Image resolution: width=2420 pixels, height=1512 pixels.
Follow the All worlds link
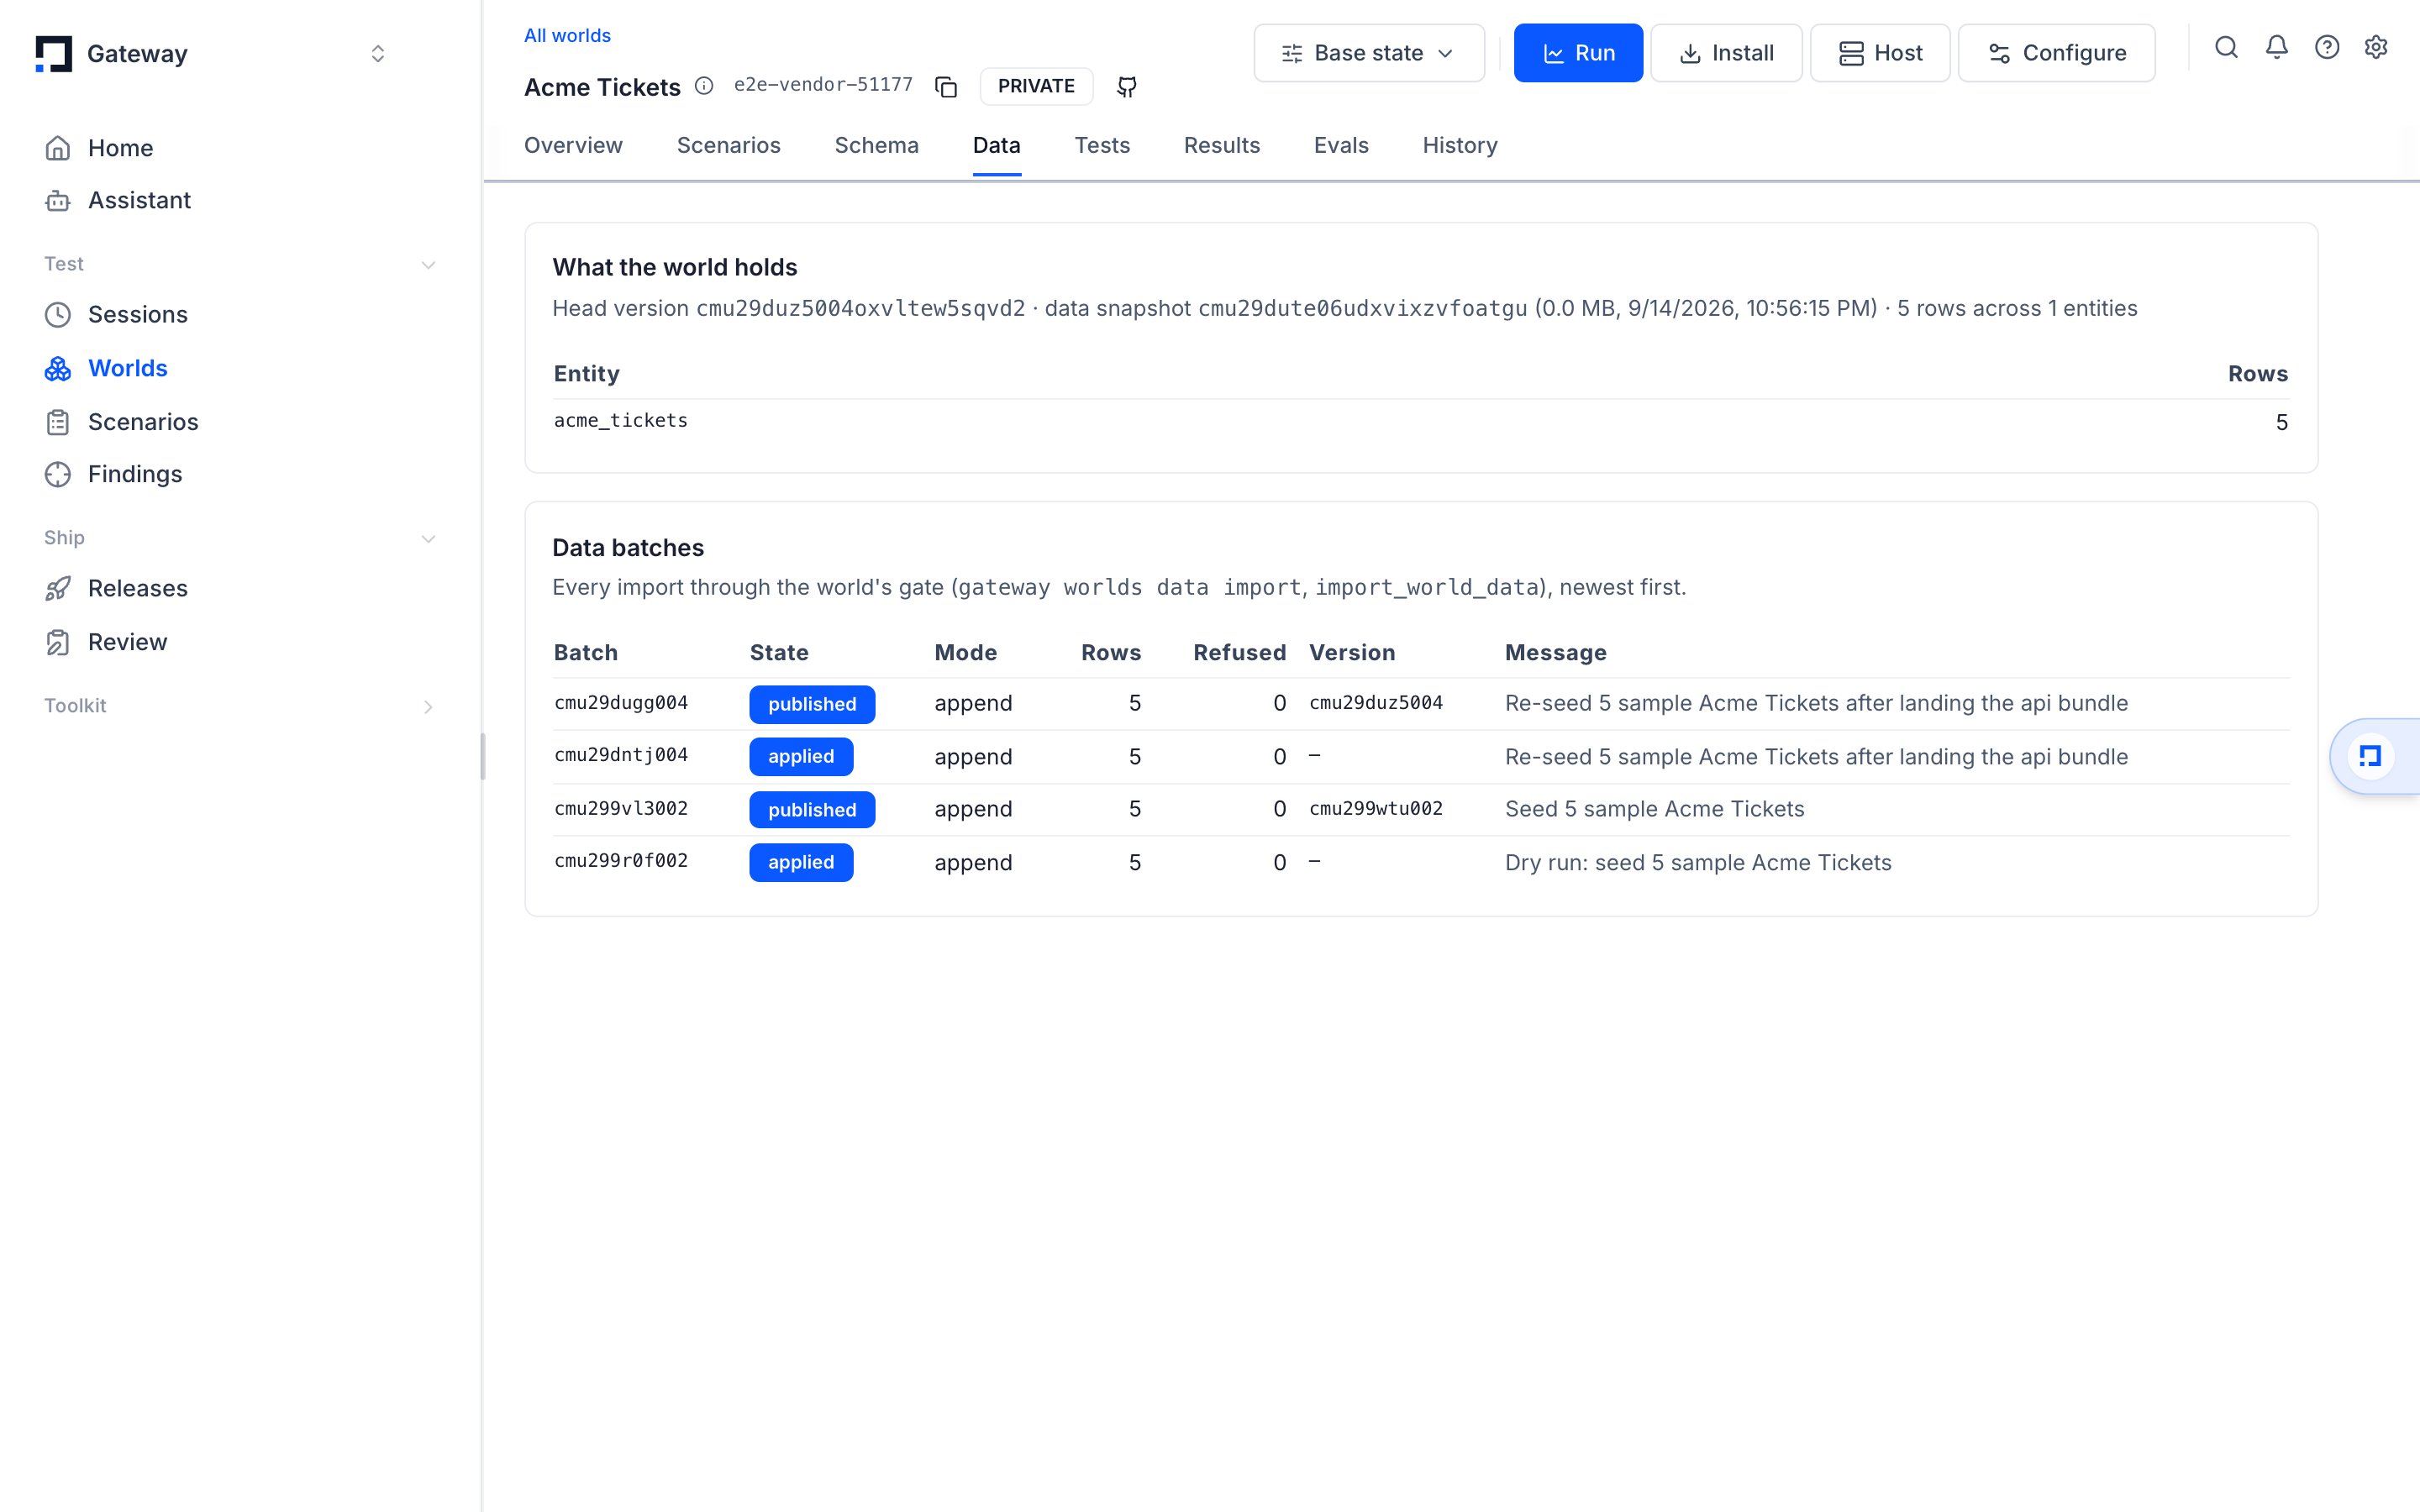tap(567, 35)
